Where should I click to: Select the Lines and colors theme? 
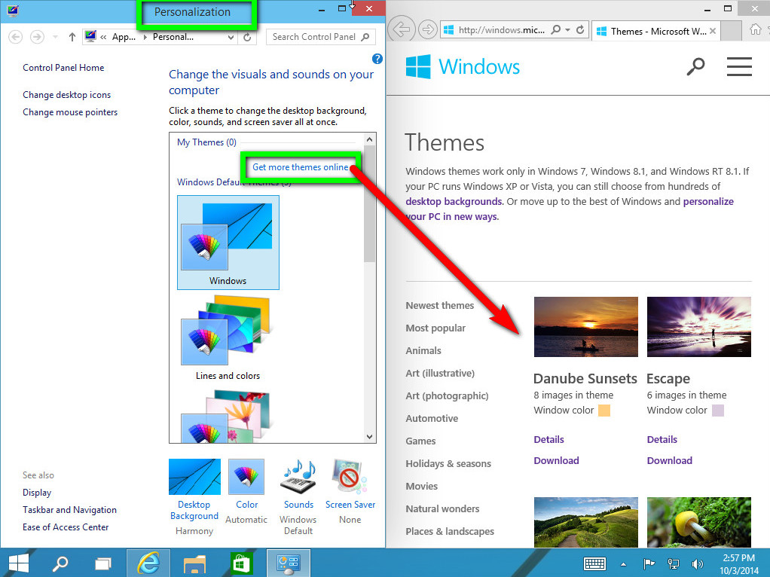pyautogui.click(x=228, y=338)
